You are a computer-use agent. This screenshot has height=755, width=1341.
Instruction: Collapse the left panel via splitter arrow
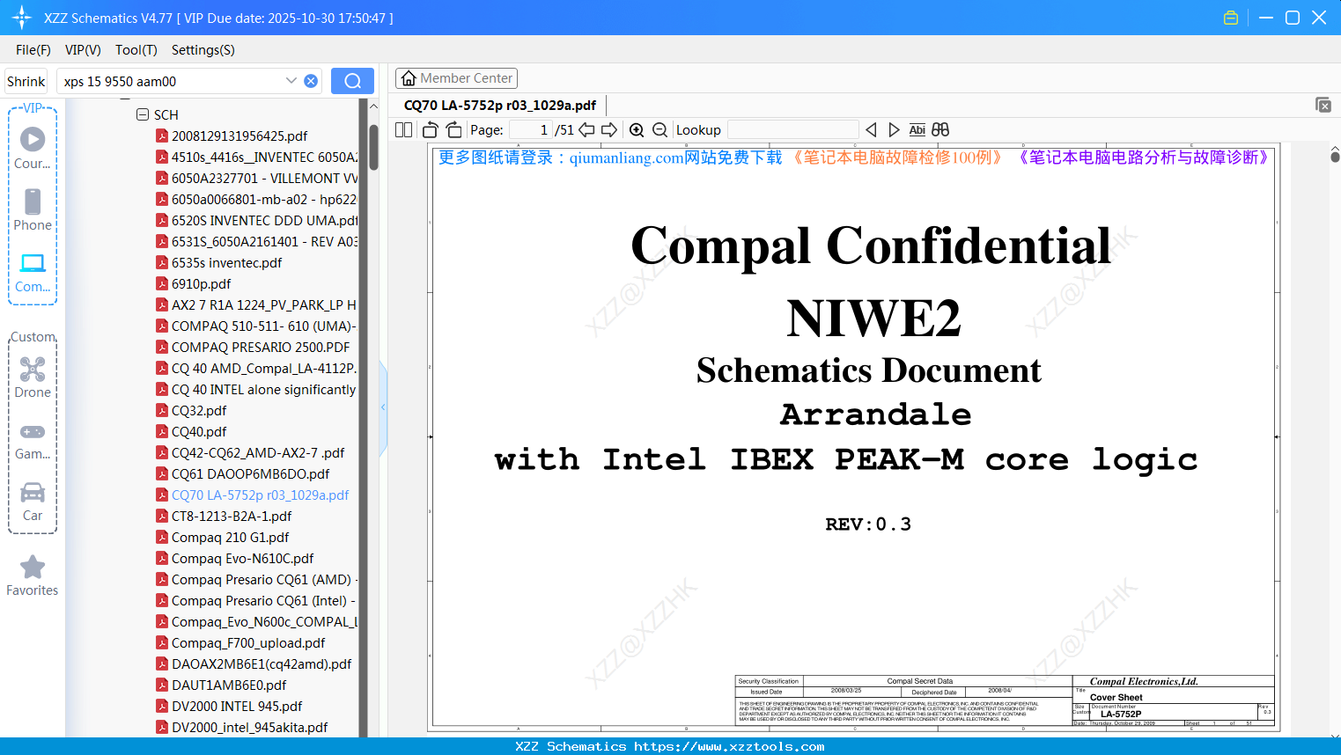coord(383,407)
